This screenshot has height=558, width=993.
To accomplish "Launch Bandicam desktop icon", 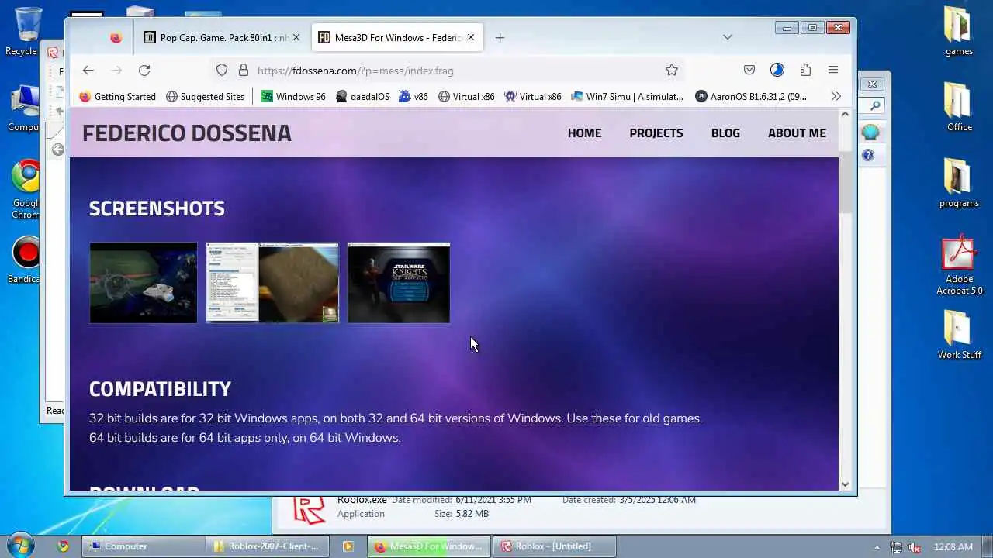I will (26, 260).
